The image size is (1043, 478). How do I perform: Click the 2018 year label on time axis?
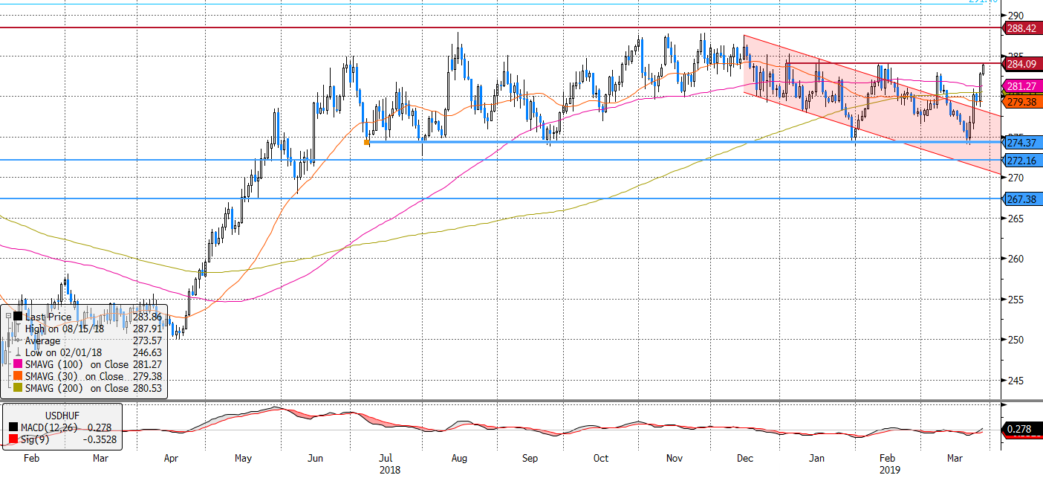[390, 470]
